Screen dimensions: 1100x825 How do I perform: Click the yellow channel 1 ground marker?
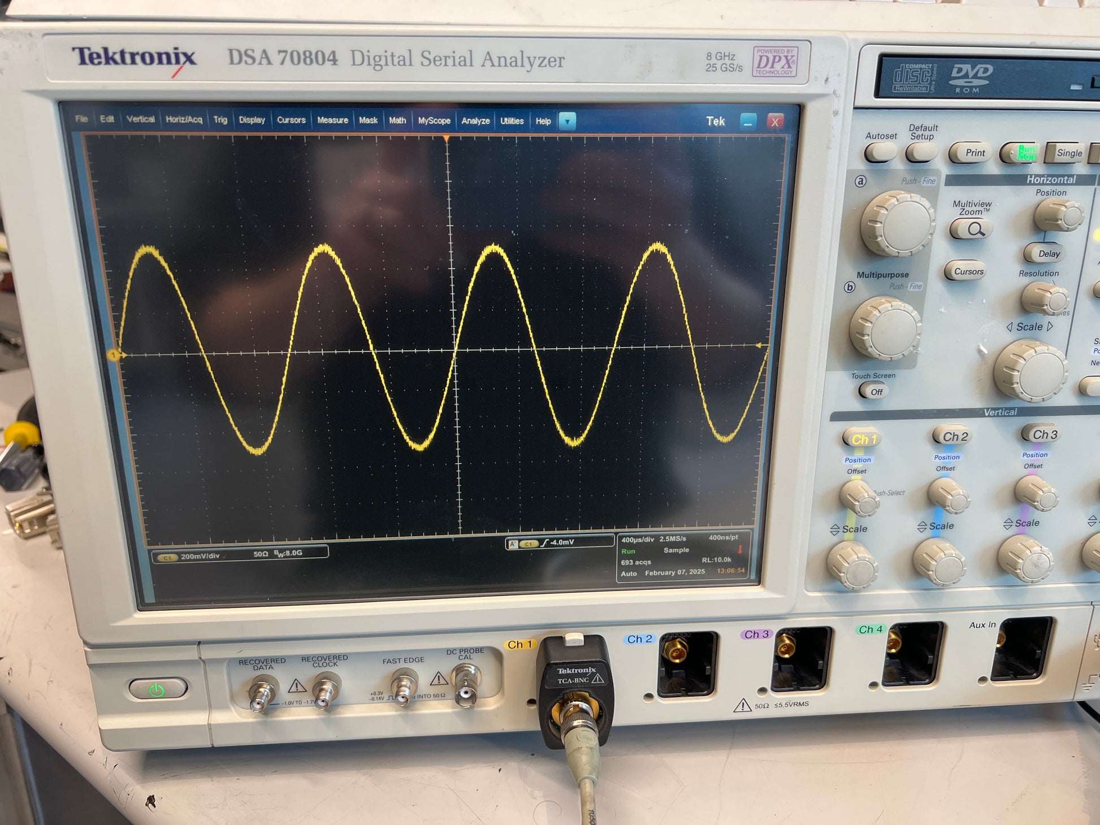coord(114,355)
